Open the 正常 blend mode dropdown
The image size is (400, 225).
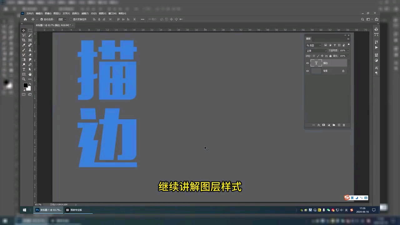point(316,50)
